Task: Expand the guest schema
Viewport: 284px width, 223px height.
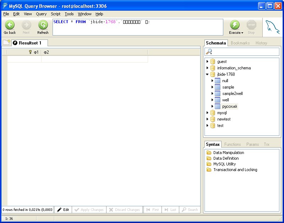Action: (x=207, y=62)
